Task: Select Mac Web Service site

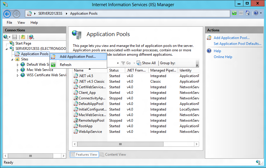Action: coord(40,70)
